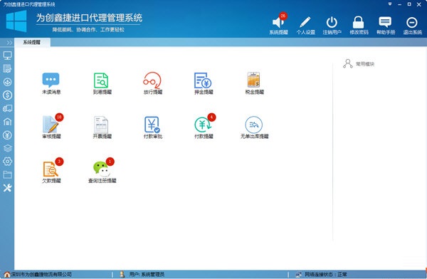Click the yen circle sidebar icon
The width and height of the screenshot is (427, 279).
pyautogui.click(x=7, y=135)
